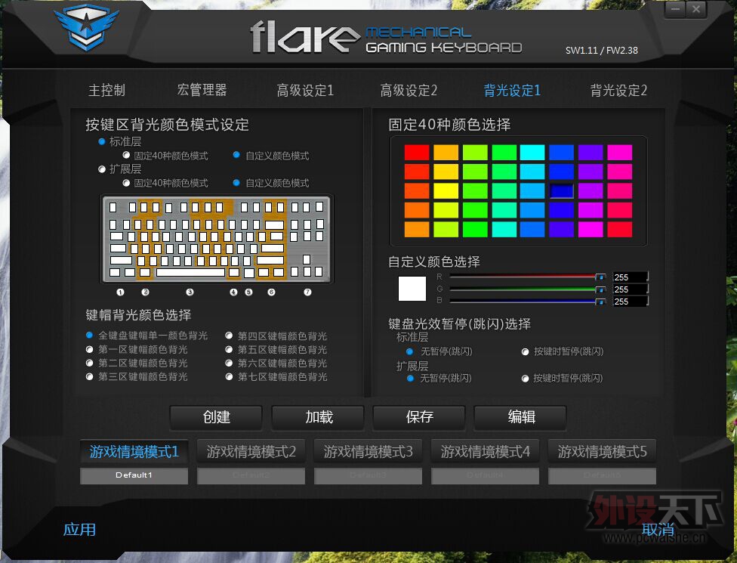Image resolution: width=737 pixels, height=563 pixels.
Task: Select zone marker number 7 under keyboard
Action: click(x=307, y=292)
